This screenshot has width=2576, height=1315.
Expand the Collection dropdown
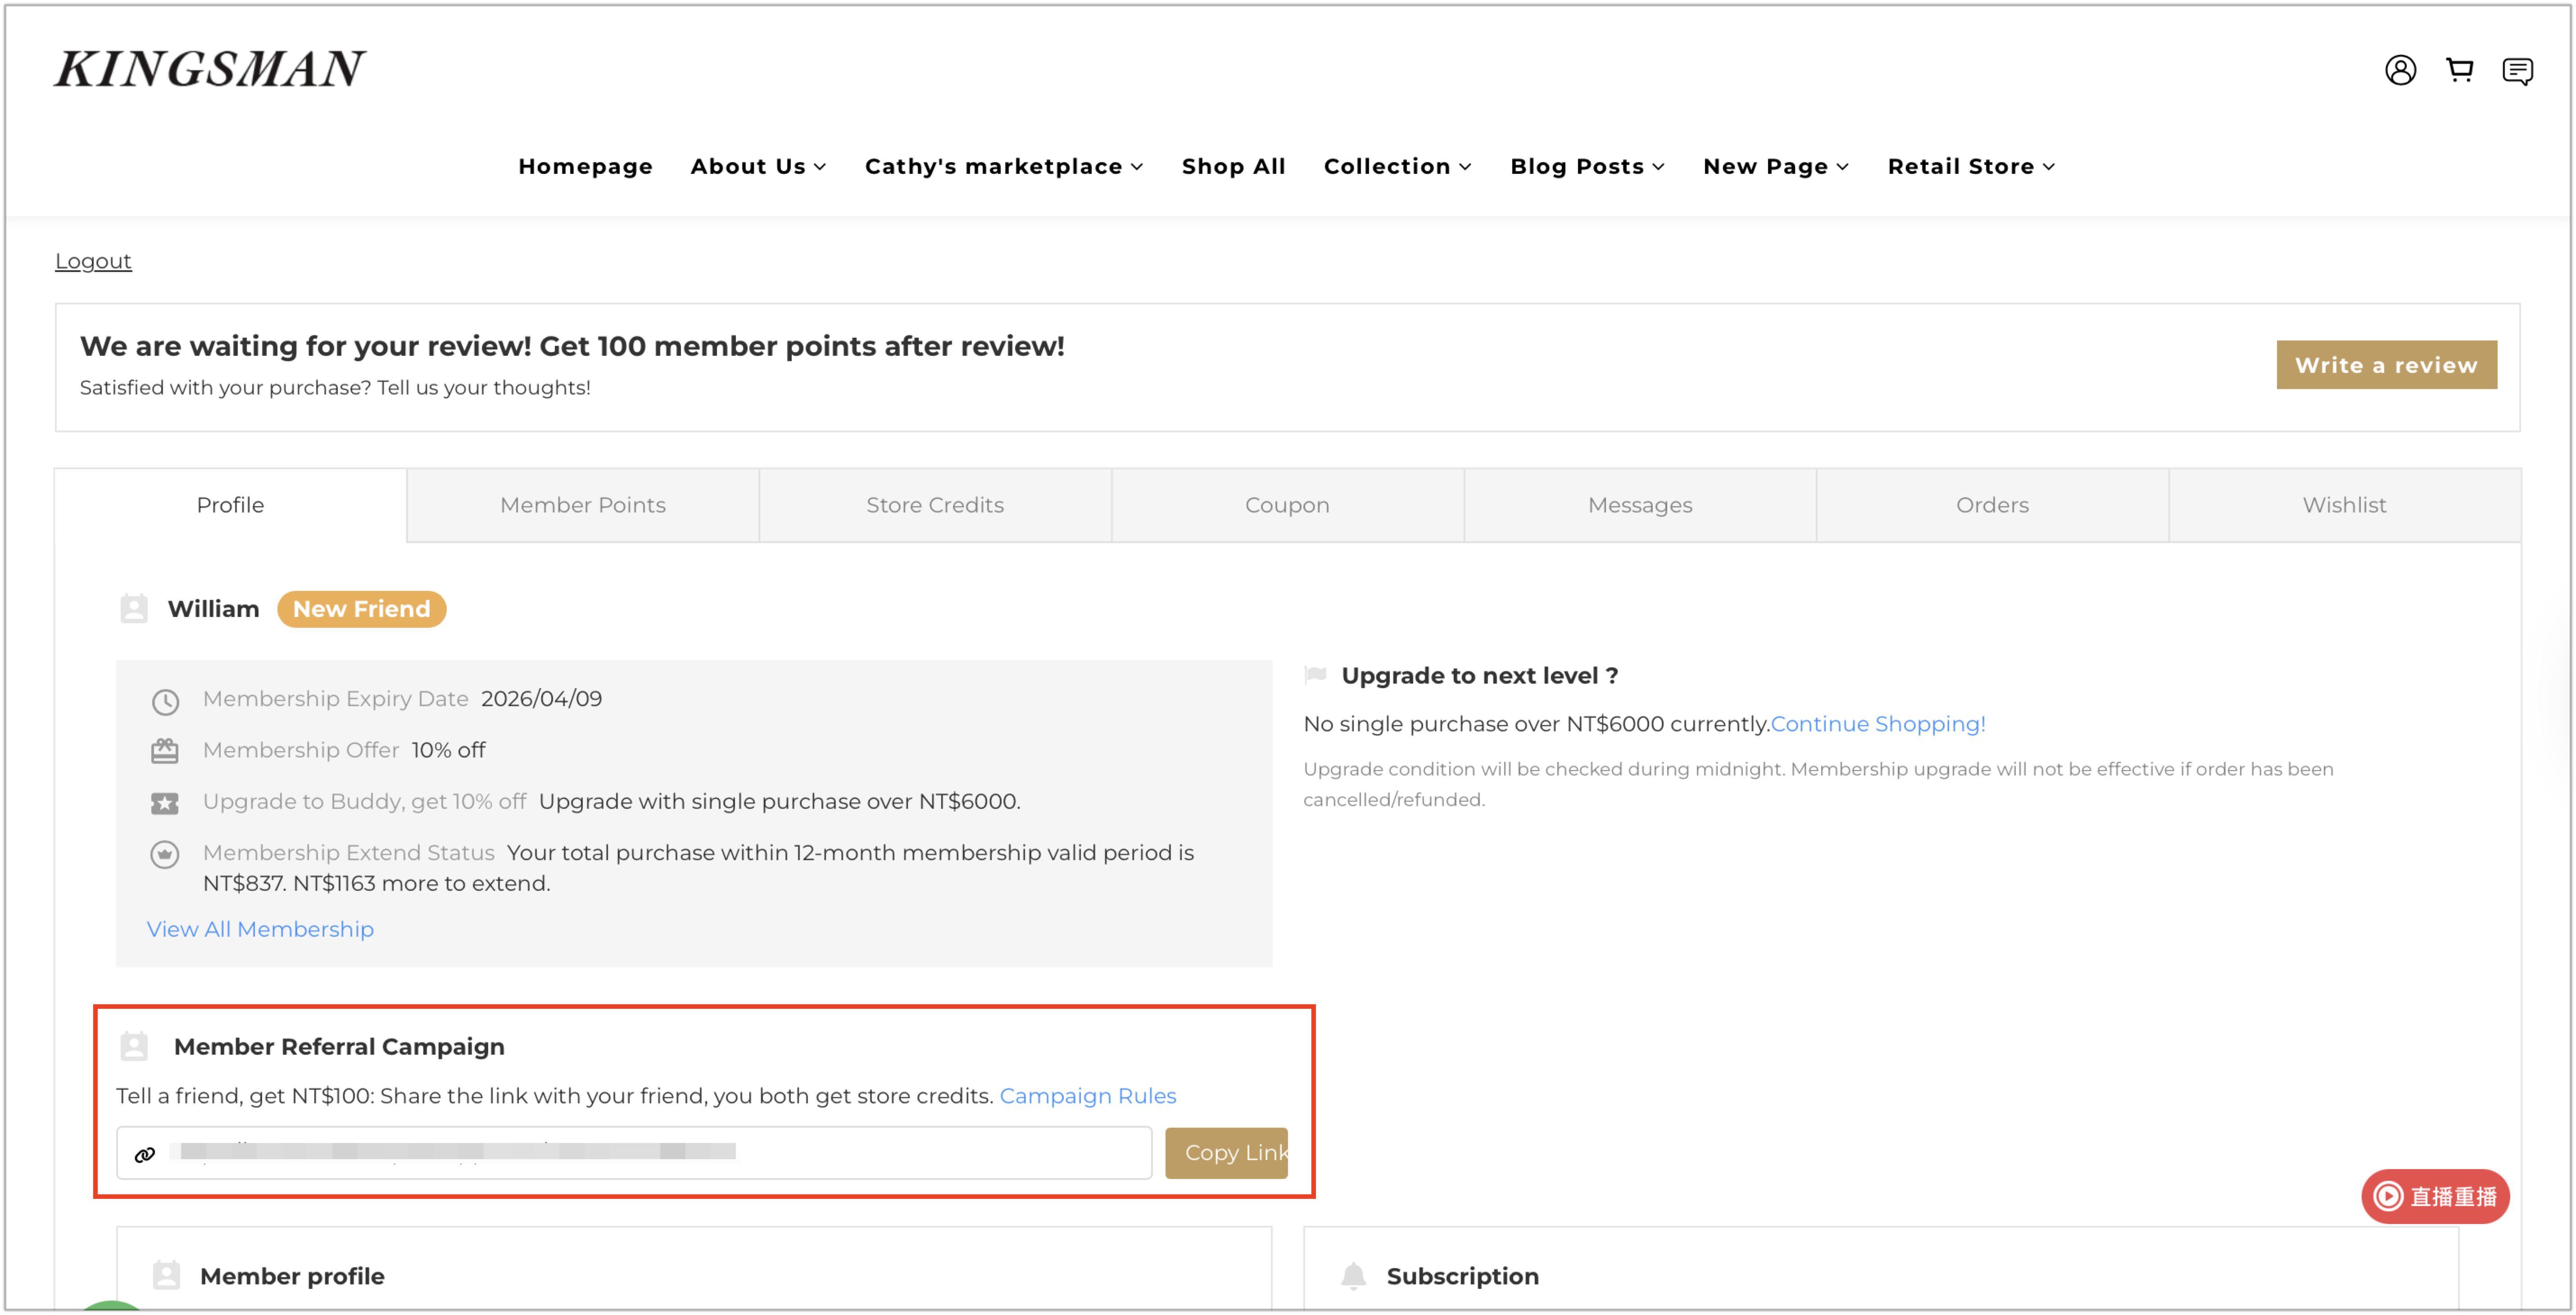1397,166
